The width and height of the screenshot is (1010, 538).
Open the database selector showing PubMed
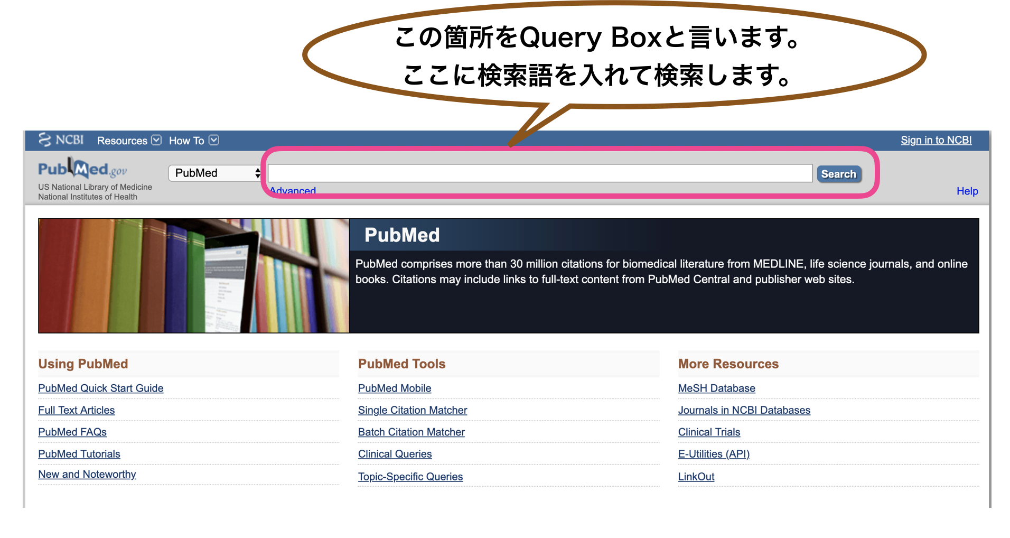click(x=214, y=173)
